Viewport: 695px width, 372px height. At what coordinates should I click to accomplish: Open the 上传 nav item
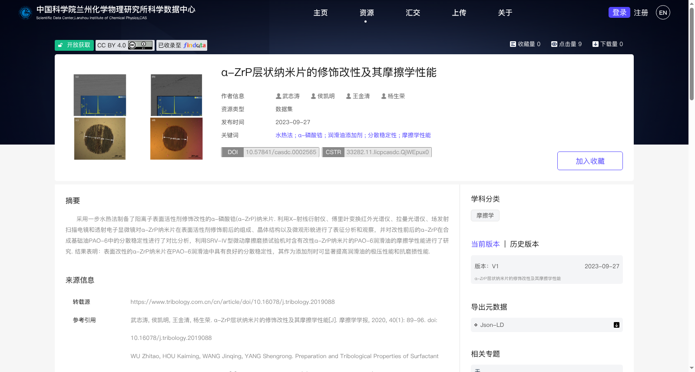click(459, 13)
